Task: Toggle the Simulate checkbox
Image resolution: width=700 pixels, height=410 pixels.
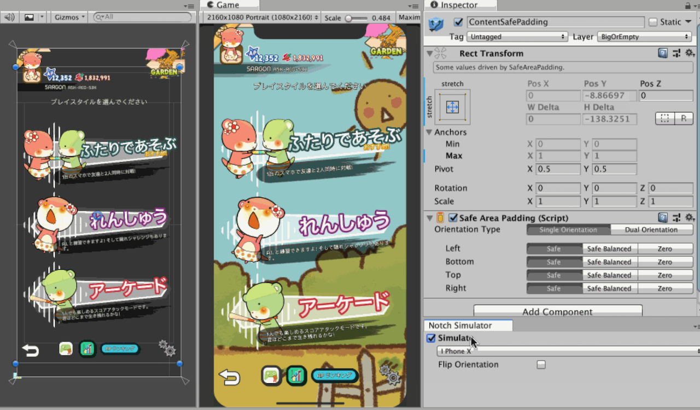Action: point(431,338)
